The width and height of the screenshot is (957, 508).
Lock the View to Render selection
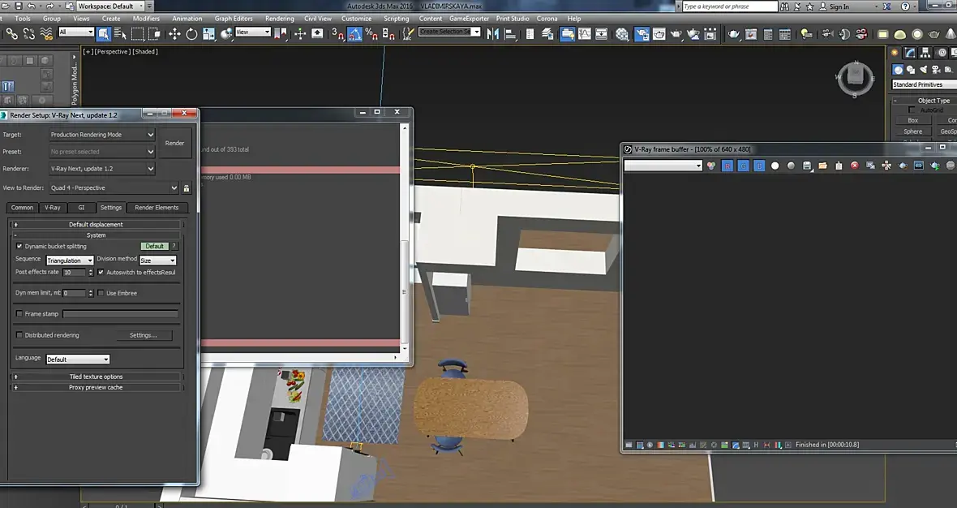coord(187,188)
